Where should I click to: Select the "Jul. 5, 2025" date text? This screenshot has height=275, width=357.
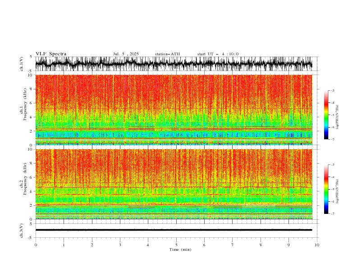pos(126,54)
